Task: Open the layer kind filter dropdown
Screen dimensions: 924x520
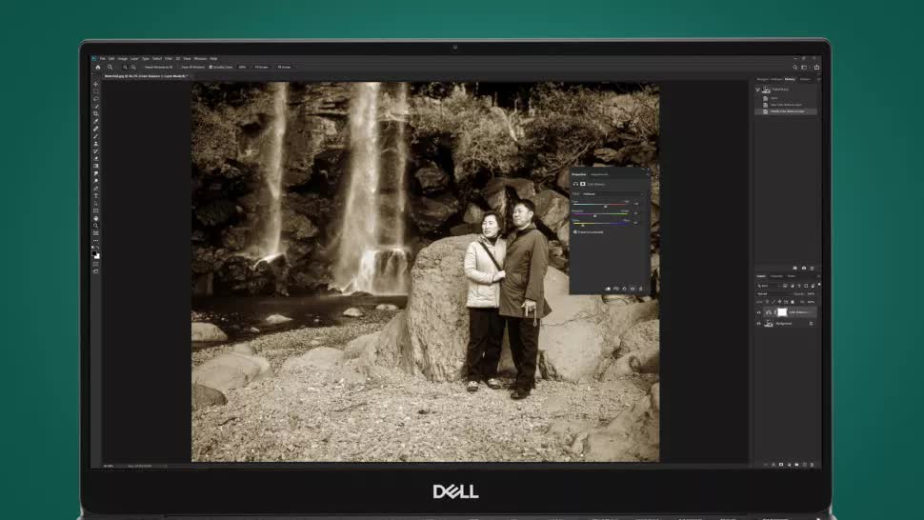Action: tap(768, 286)
